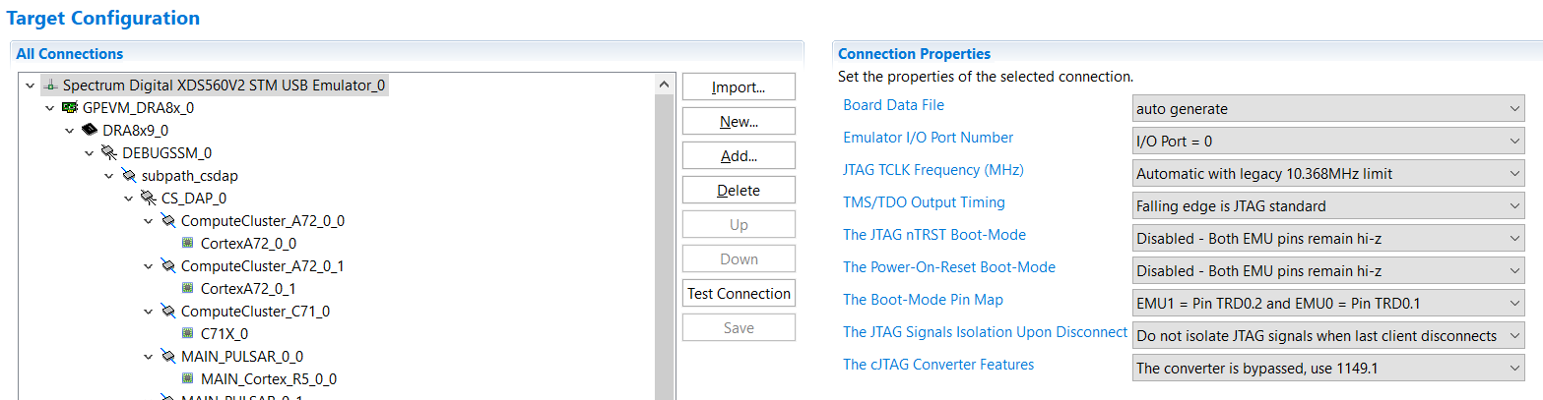This screenshot has height=400, width=1543.
Task: Collapse the subpath_csdap tree node
Action: 109,176
